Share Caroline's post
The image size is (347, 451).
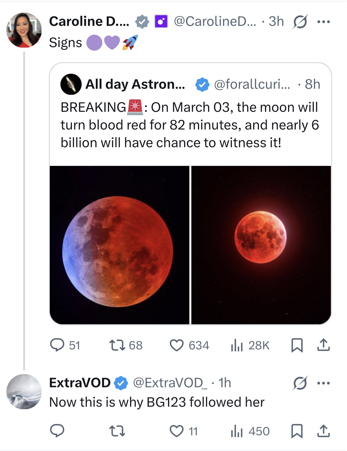[323, 345]
